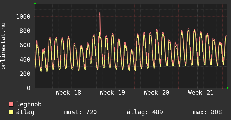Click the átlag: 489 statistic
The width and height of the screenshot is (231, 120).
(145, 112)
